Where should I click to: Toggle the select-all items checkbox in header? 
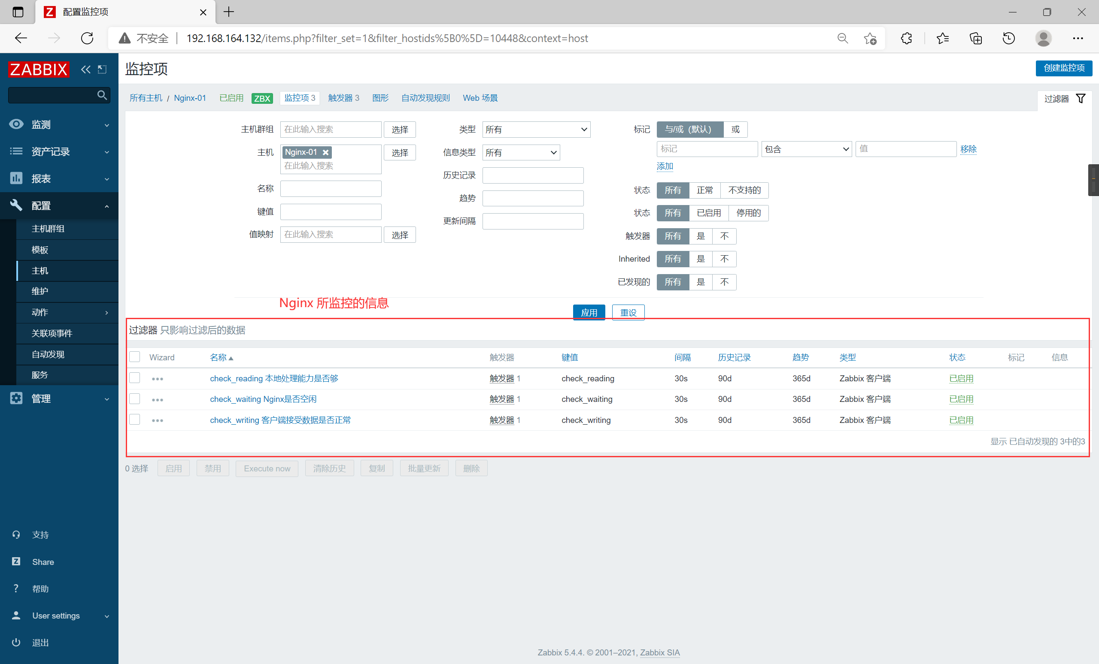(x=135, y=357)
